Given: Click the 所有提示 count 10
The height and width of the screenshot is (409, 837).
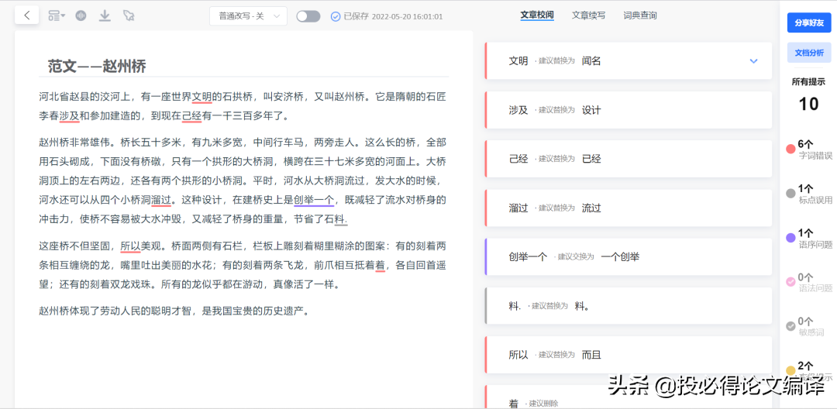Looking at the screenshot, I should pyautogui.click(x=808, y=104).
